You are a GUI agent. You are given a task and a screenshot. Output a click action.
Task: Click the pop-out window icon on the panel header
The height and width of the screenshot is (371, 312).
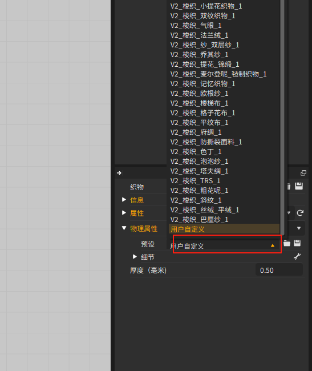(303, 173)
